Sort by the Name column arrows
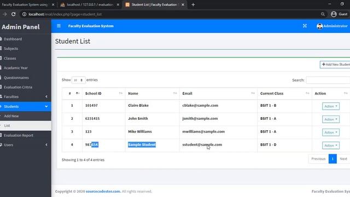Viewport: 350px width, 197px height. tap(175, 94)
